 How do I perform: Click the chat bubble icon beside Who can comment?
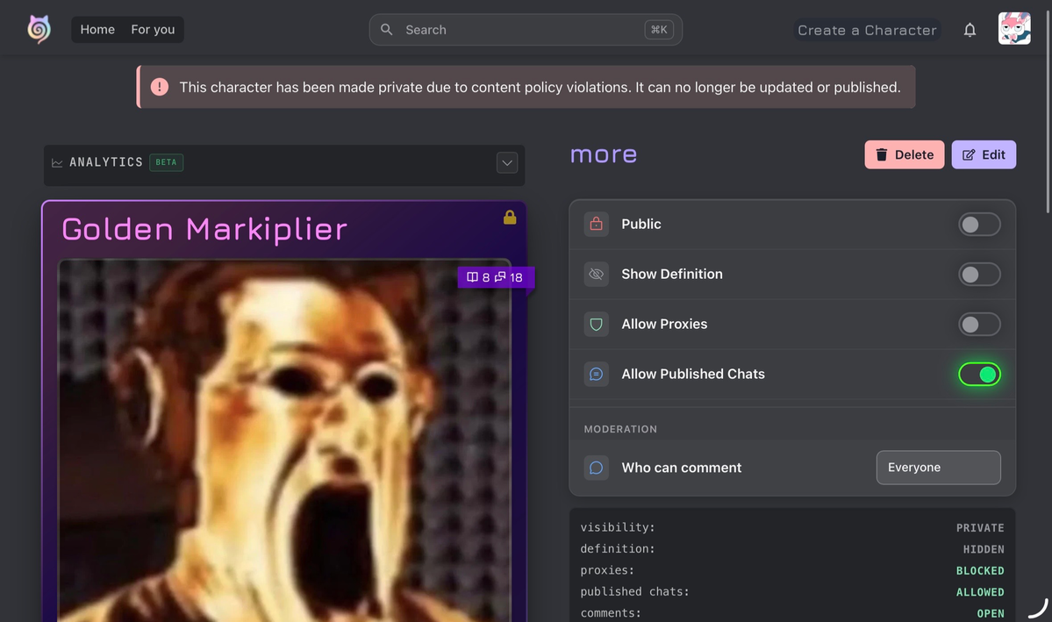[x=596, y=468]
